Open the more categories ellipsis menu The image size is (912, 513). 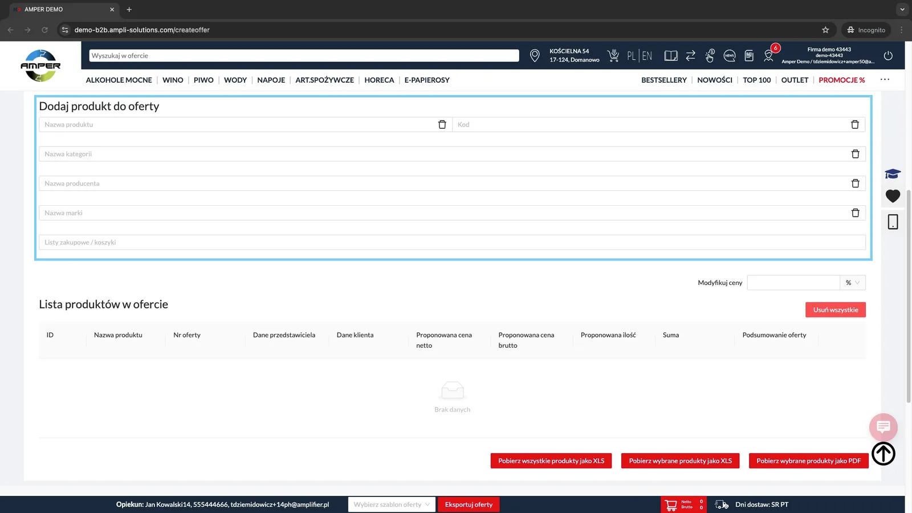point(885,79)
